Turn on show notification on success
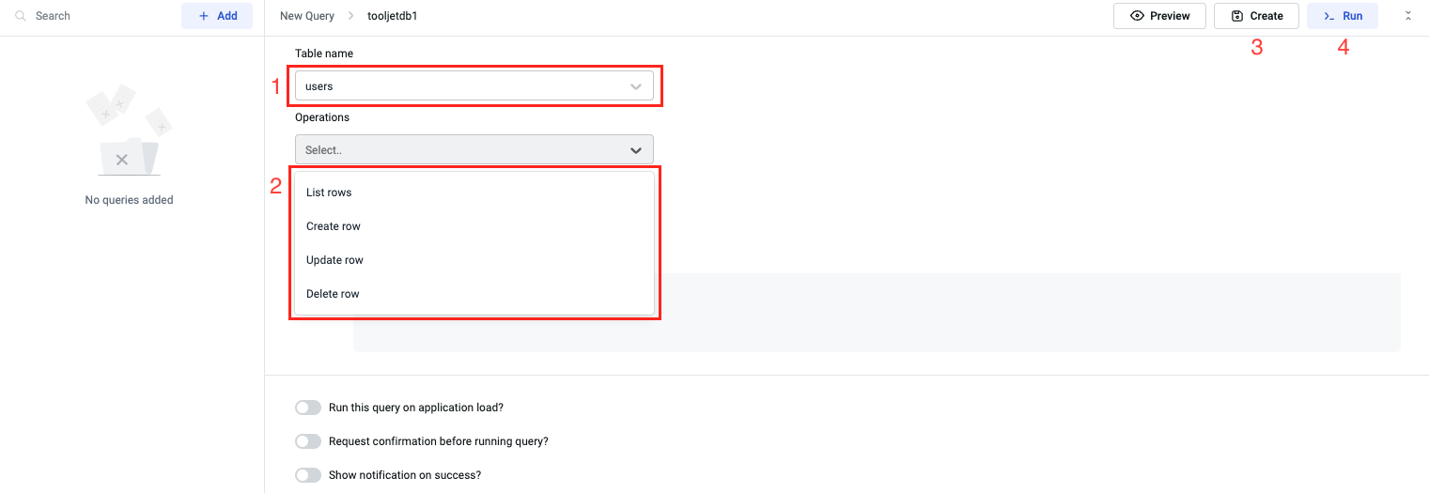The image size is (1429, 493). 308,475
